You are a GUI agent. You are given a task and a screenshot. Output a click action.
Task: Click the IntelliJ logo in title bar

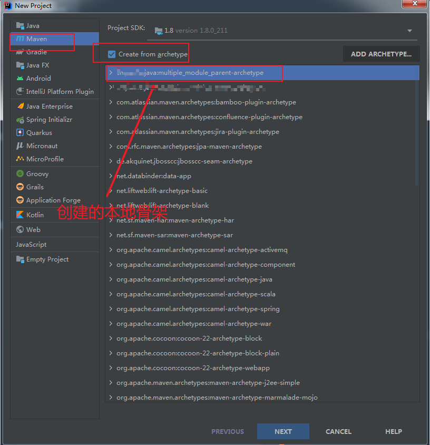point(8,6)
